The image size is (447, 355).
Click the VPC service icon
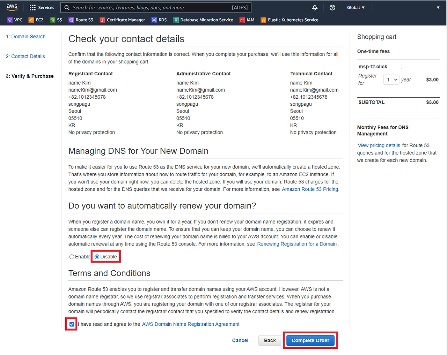click(10, 20)
